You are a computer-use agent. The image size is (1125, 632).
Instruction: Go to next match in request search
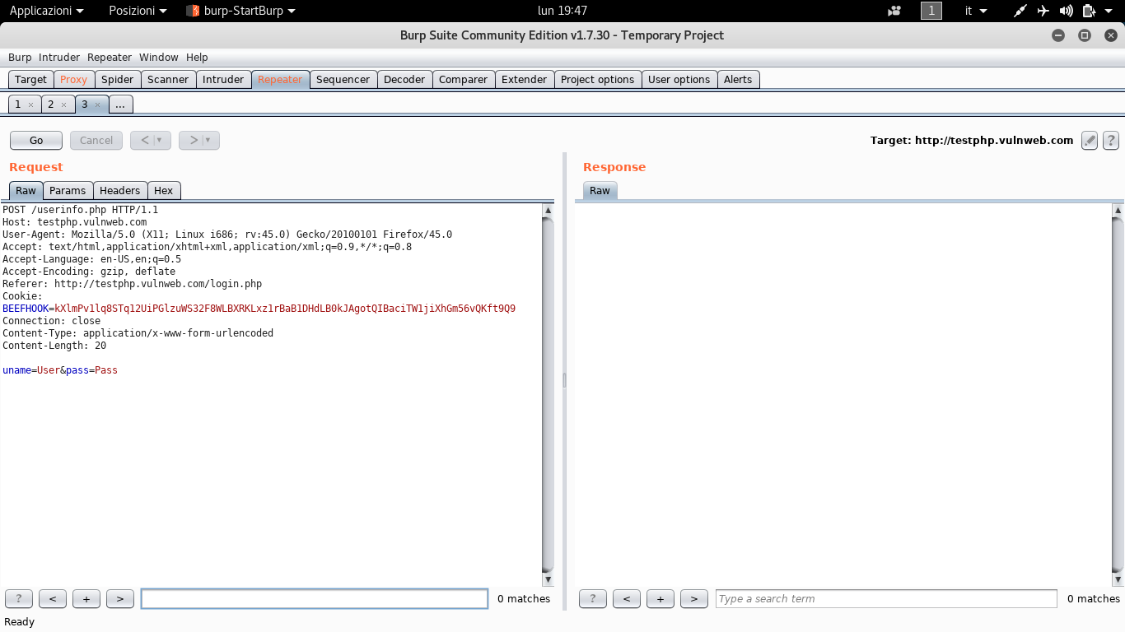point(120,599)
